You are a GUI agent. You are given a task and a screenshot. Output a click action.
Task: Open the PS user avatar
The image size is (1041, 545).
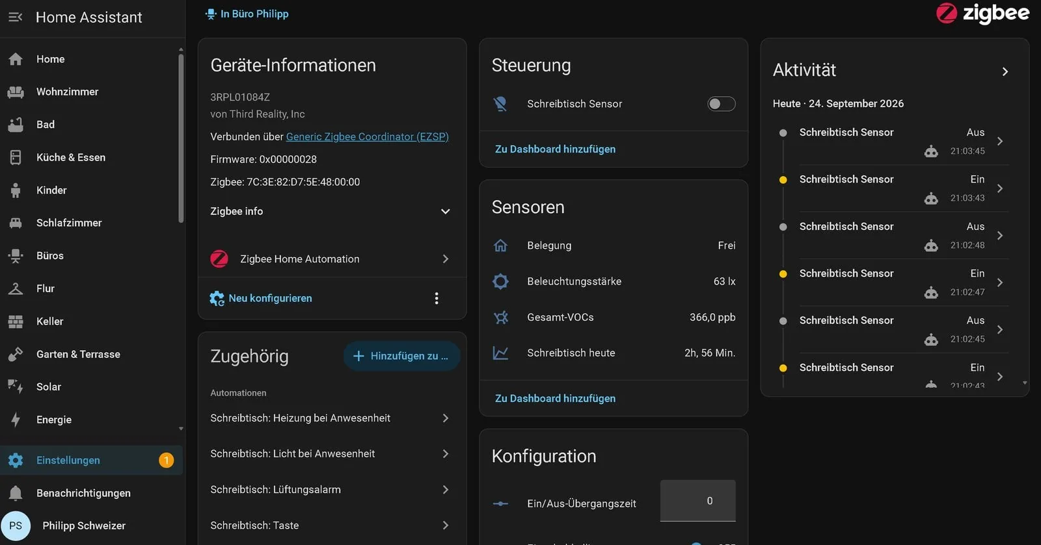coord(16,526)
